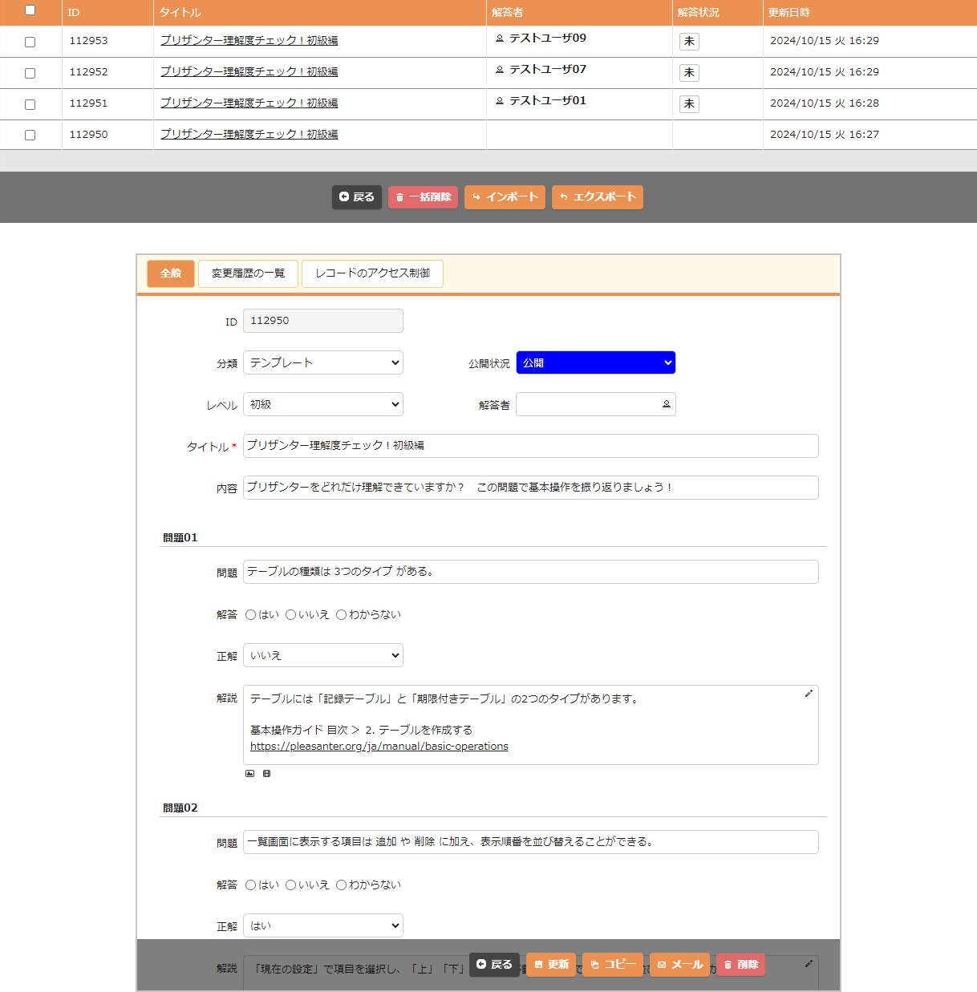Check the row 112953 checkbox
The width and height of the screenshot is (977, 992).
30,42
